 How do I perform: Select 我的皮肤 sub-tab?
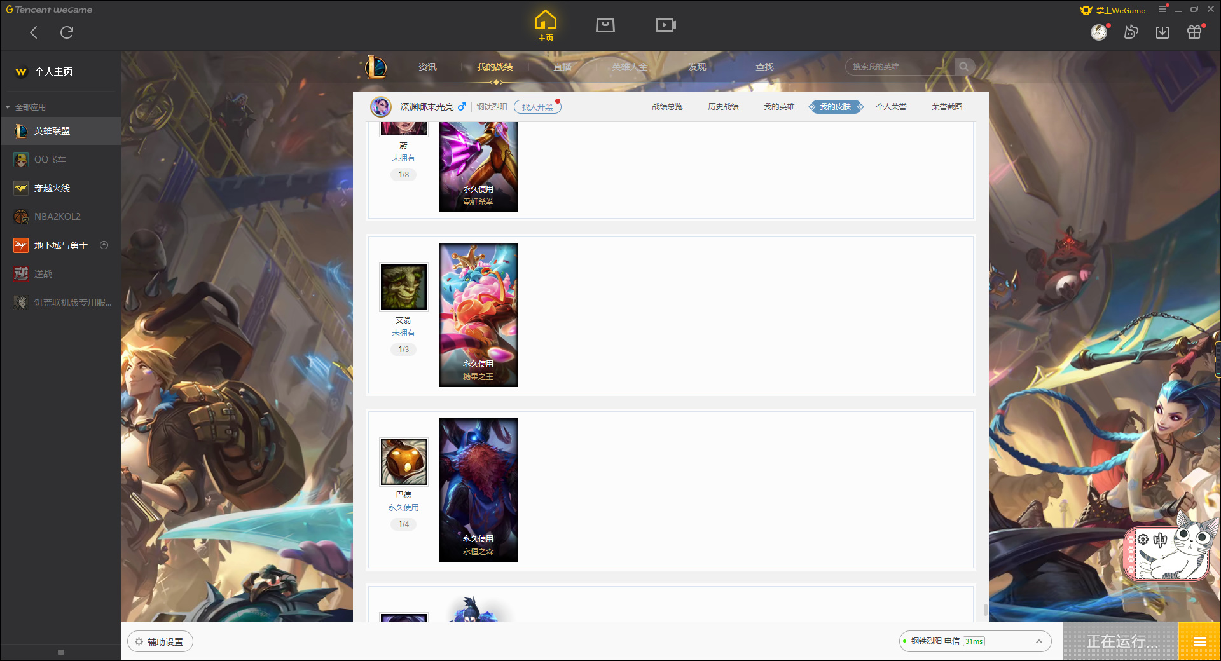click(835, 107)
